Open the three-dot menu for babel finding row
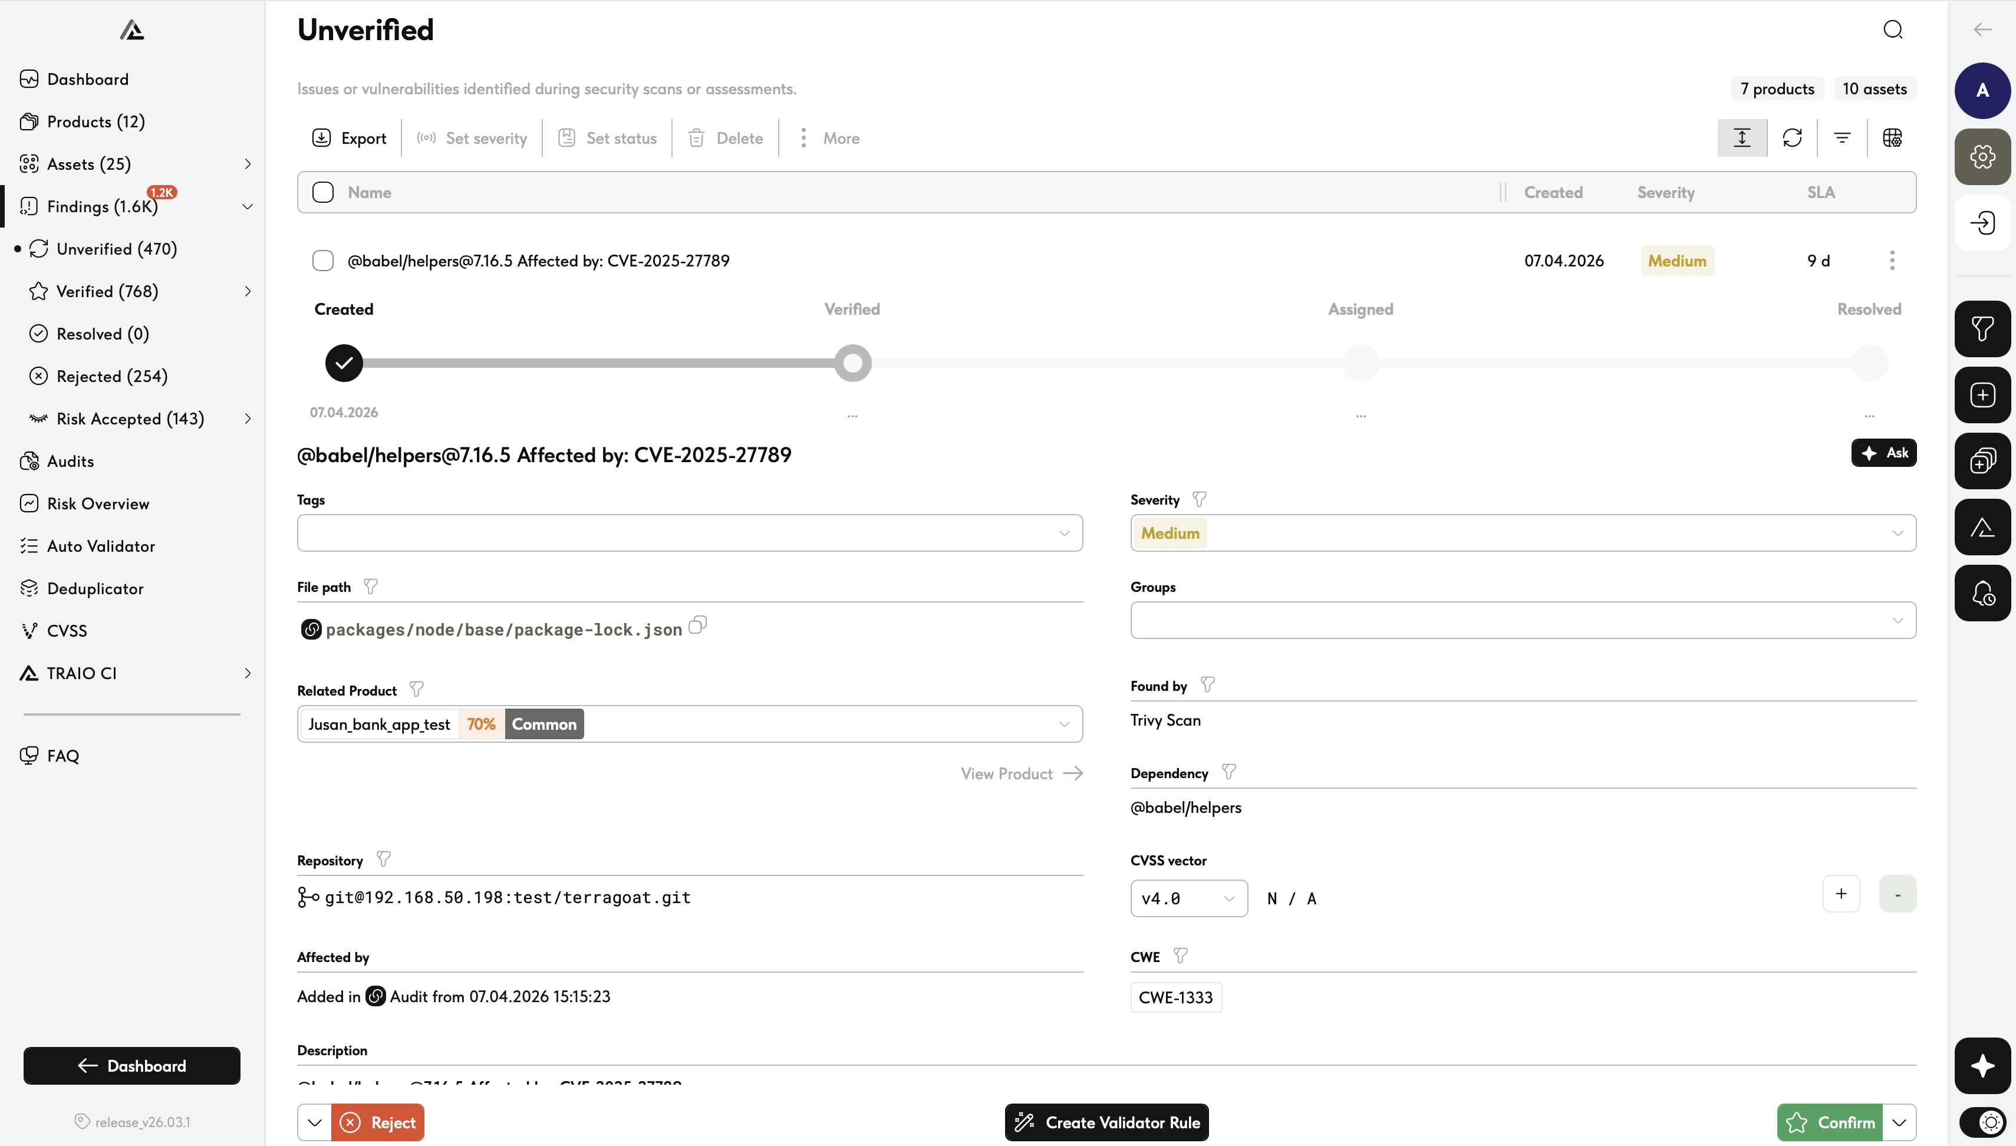The height and width of the screenshot is (1146, 2016). [x=1892, y=261]
